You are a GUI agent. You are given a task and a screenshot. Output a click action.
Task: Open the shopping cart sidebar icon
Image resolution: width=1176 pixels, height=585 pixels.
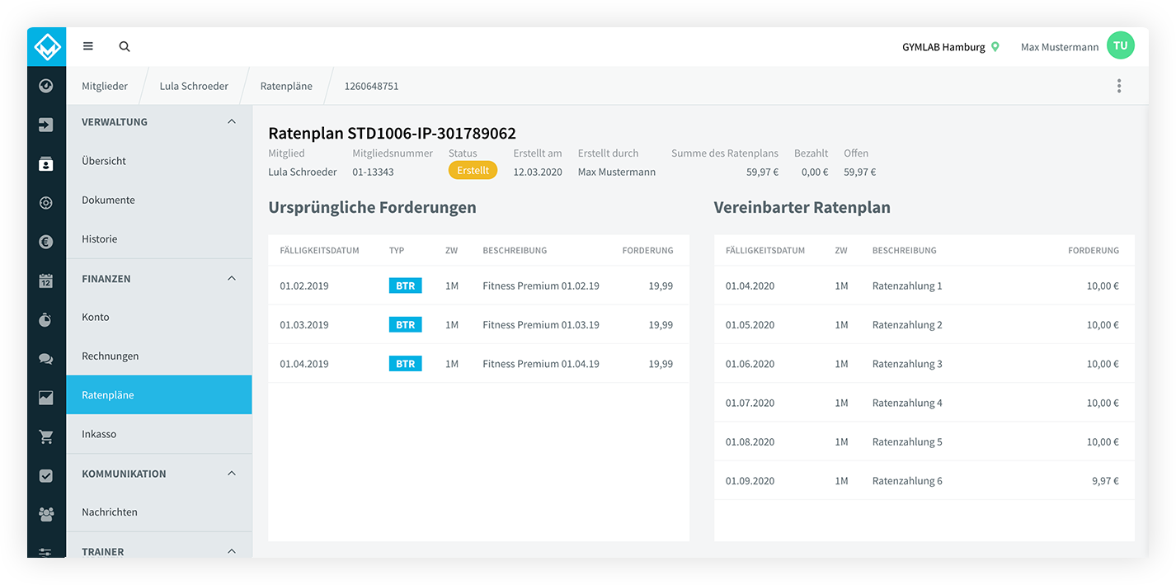pos(46,436)
